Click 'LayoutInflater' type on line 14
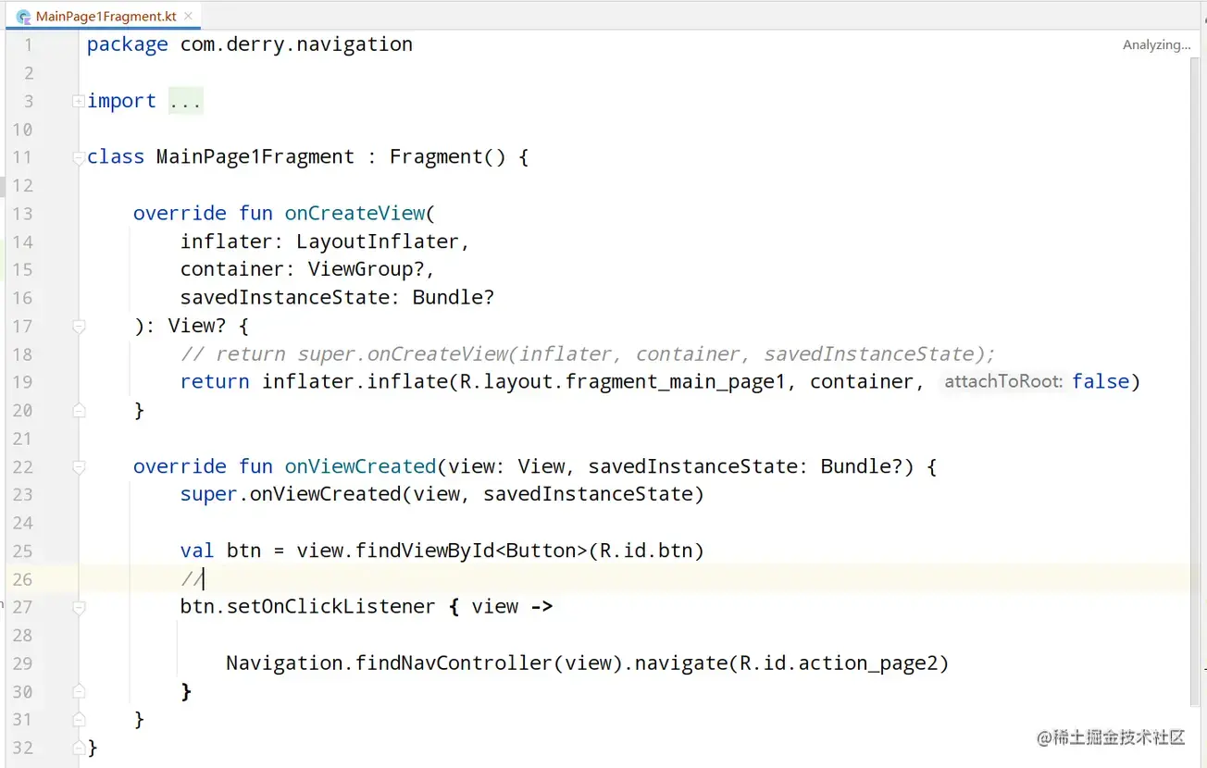 point(378,242)
